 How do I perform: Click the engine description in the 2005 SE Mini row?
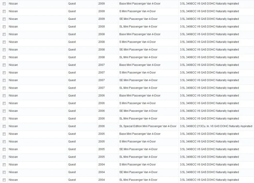click(209, 149)
